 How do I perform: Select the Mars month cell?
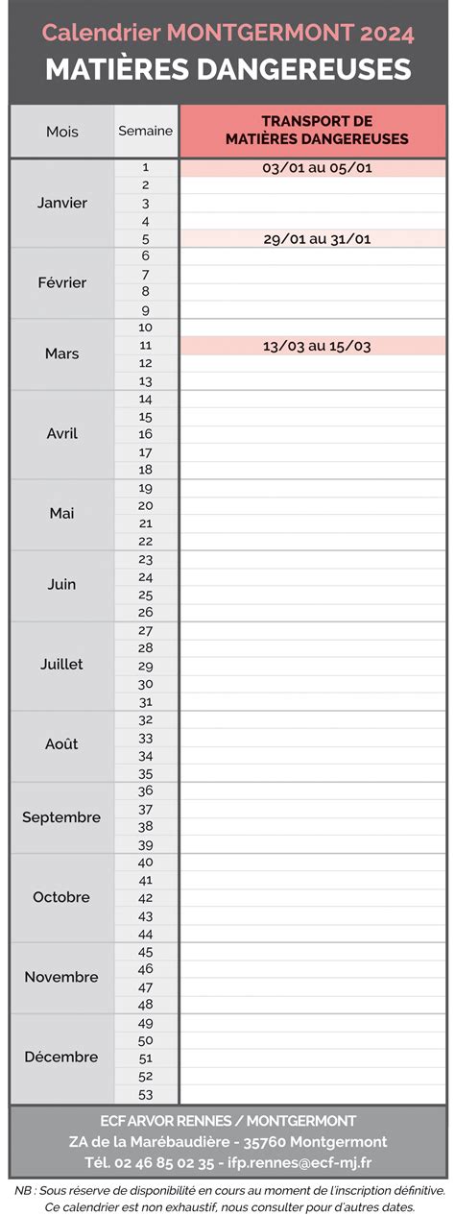pos(62,354)
